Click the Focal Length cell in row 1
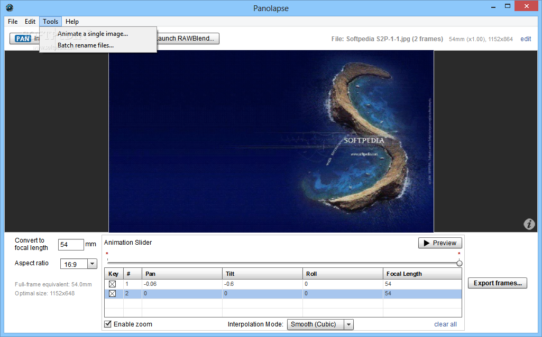 [422, 284]
